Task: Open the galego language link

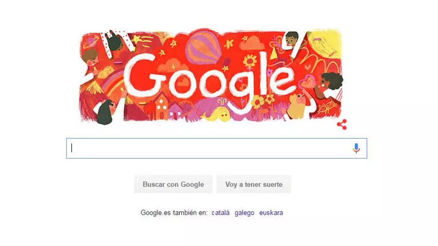Action: click(244, 213)
